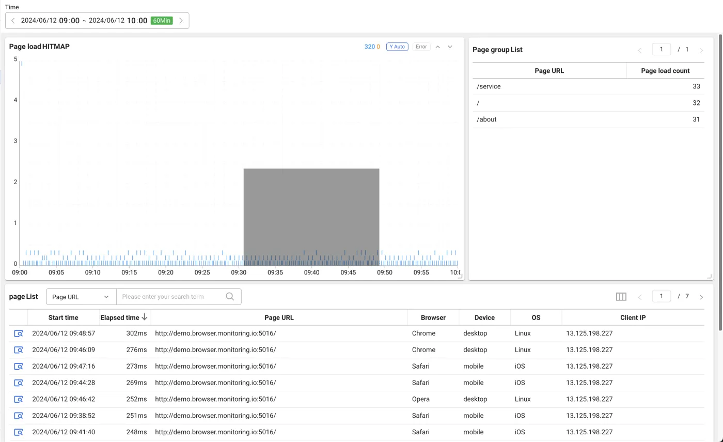Toggle Y Auto scaling on hitmap
Image resolution: width=723 pixels, height=442 pixels.
(397, 47)
